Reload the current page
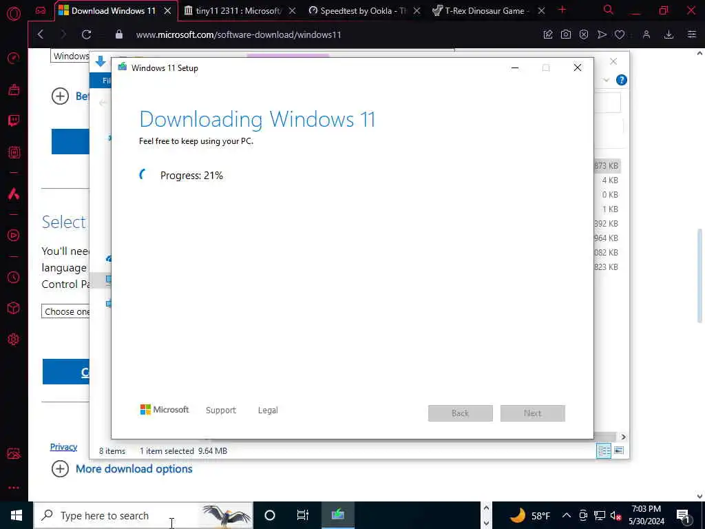 (x=86, y=34)
